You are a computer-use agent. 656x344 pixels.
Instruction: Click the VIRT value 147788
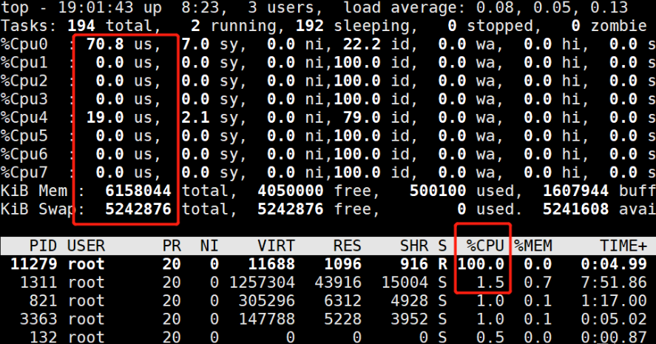click(267, 320)
